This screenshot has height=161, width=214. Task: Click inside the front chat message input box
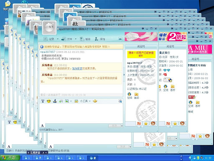coord(81,114)
